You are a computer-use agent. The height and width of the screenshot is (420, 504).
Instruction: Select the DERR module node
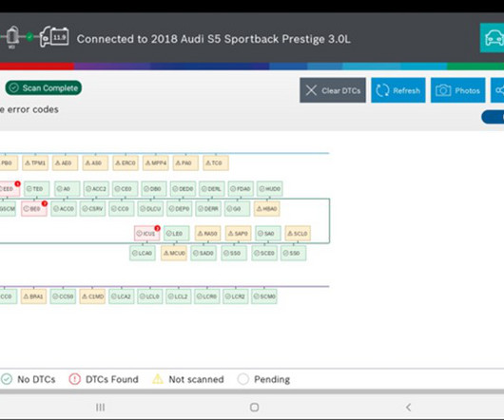tap(208, 209)
